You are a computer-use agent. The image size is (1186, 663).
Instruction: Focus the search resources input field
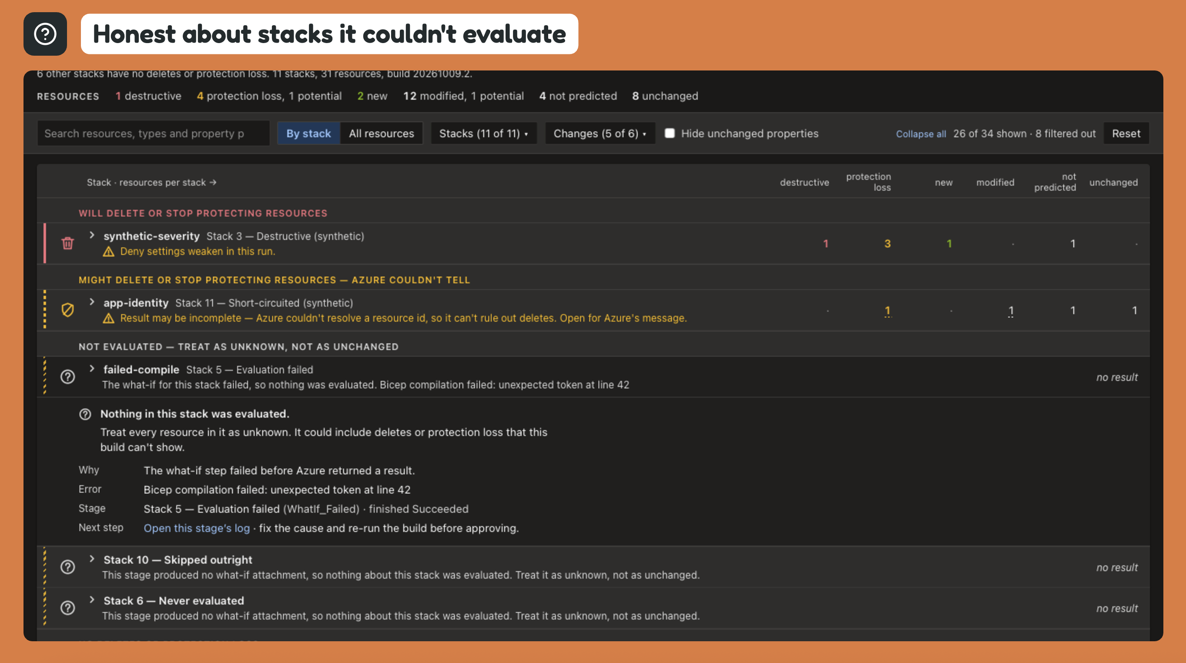(153, 134)
